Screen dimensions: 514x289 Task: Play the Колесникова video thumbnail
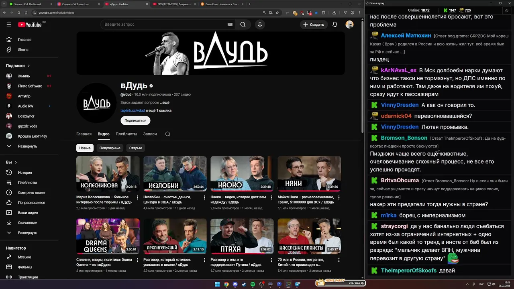108,174
